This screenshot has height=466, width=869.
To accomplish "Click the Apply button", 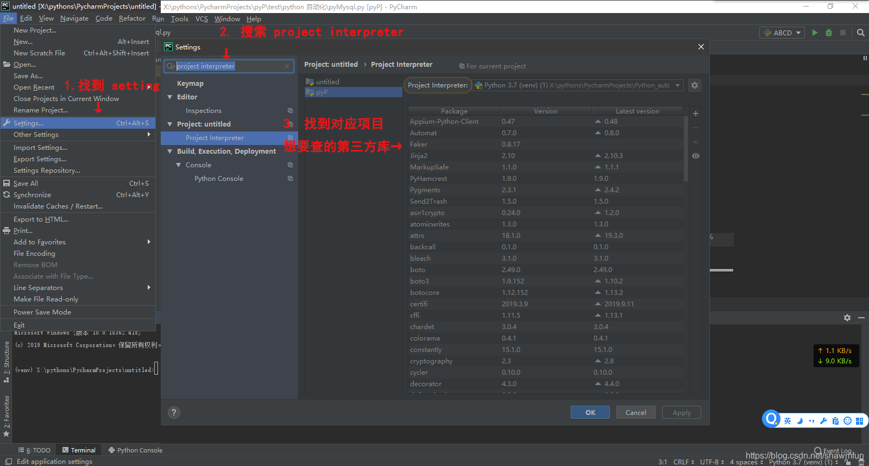I will tap(682, 412).
